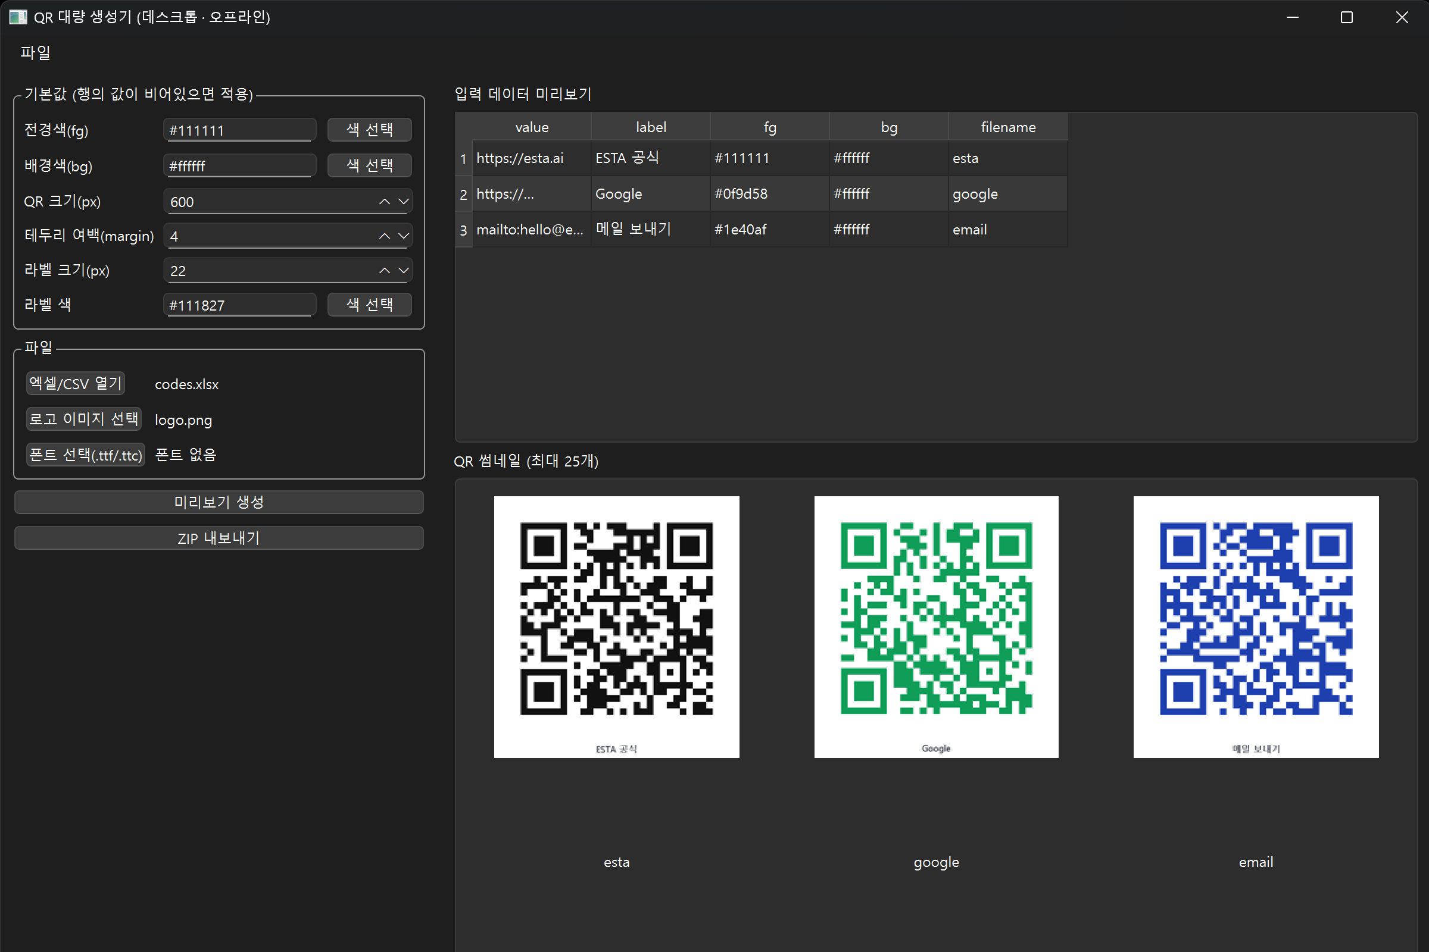This screenshot has height=952, width=1429.
Task: Increase label size with the up arrow
Action: pos(384,271)
